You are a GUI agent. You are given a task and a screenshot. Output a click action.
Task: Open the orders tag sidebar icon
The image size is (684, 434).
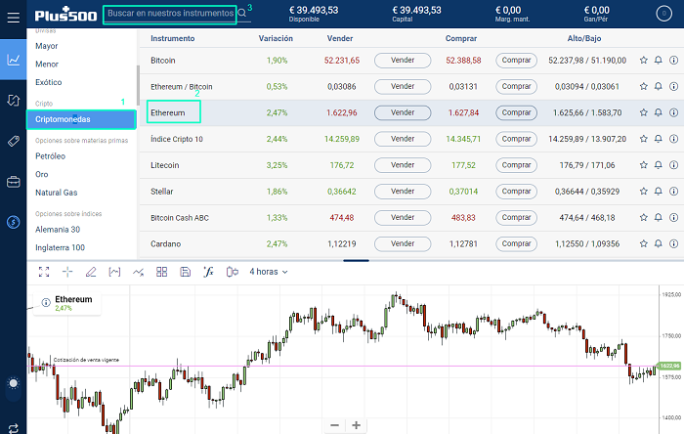(x=13, y=141)
